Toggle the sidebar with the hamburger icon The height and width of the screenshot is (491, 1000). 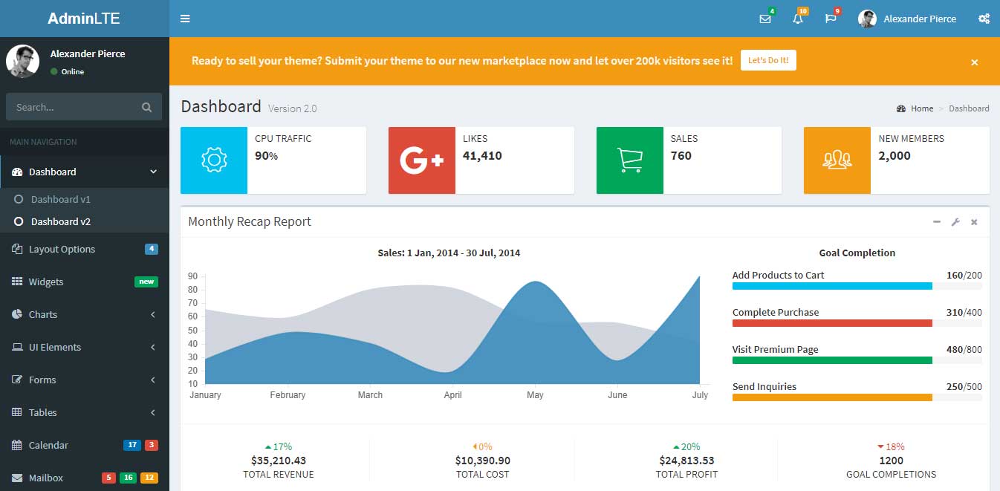point(185,19)
